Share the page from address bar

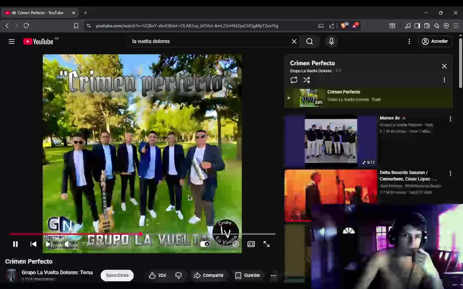332,26
